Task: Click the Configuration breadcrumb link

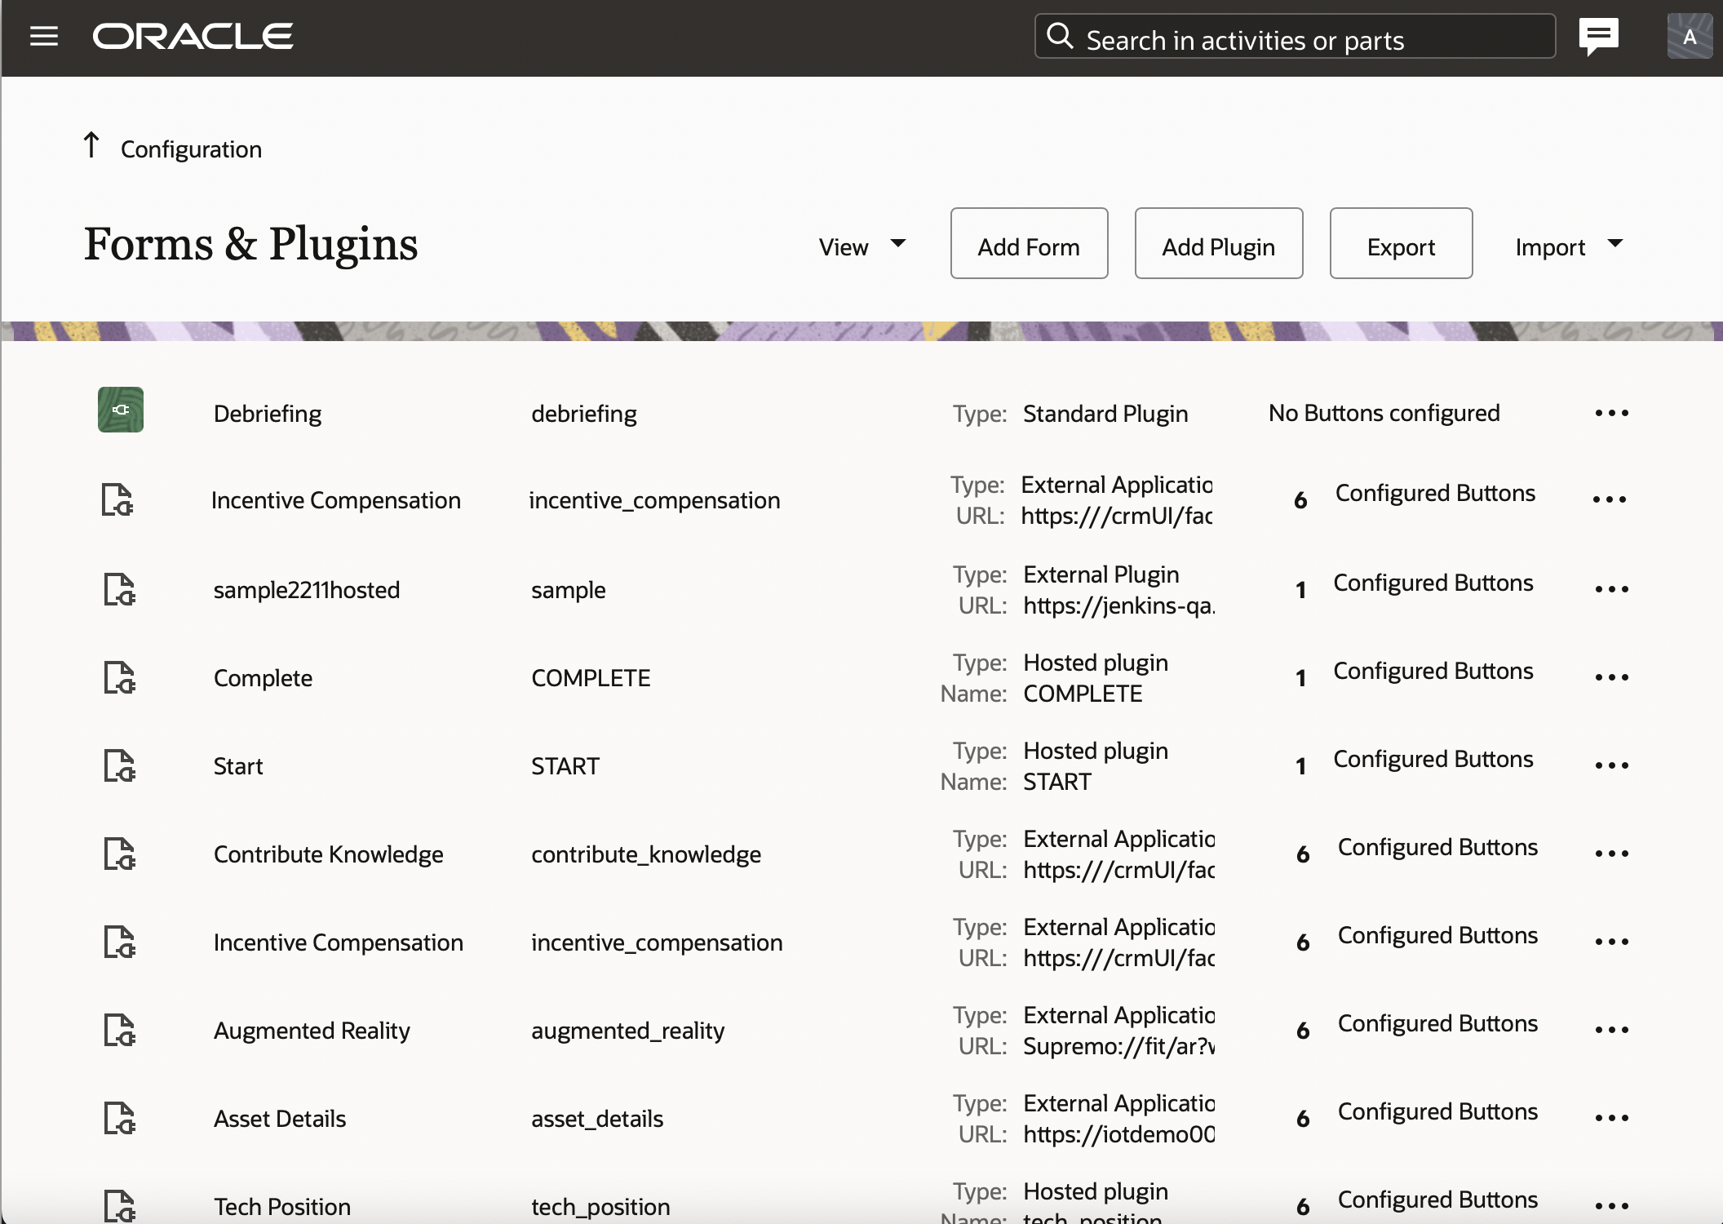Action: pyautogui.click(x=191, y=149)
